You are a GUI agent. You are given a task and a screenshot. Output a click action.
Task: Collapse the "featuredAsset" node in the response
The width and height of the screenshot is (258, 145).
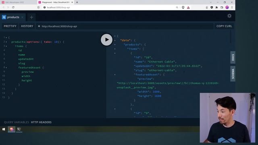(115, 75)
